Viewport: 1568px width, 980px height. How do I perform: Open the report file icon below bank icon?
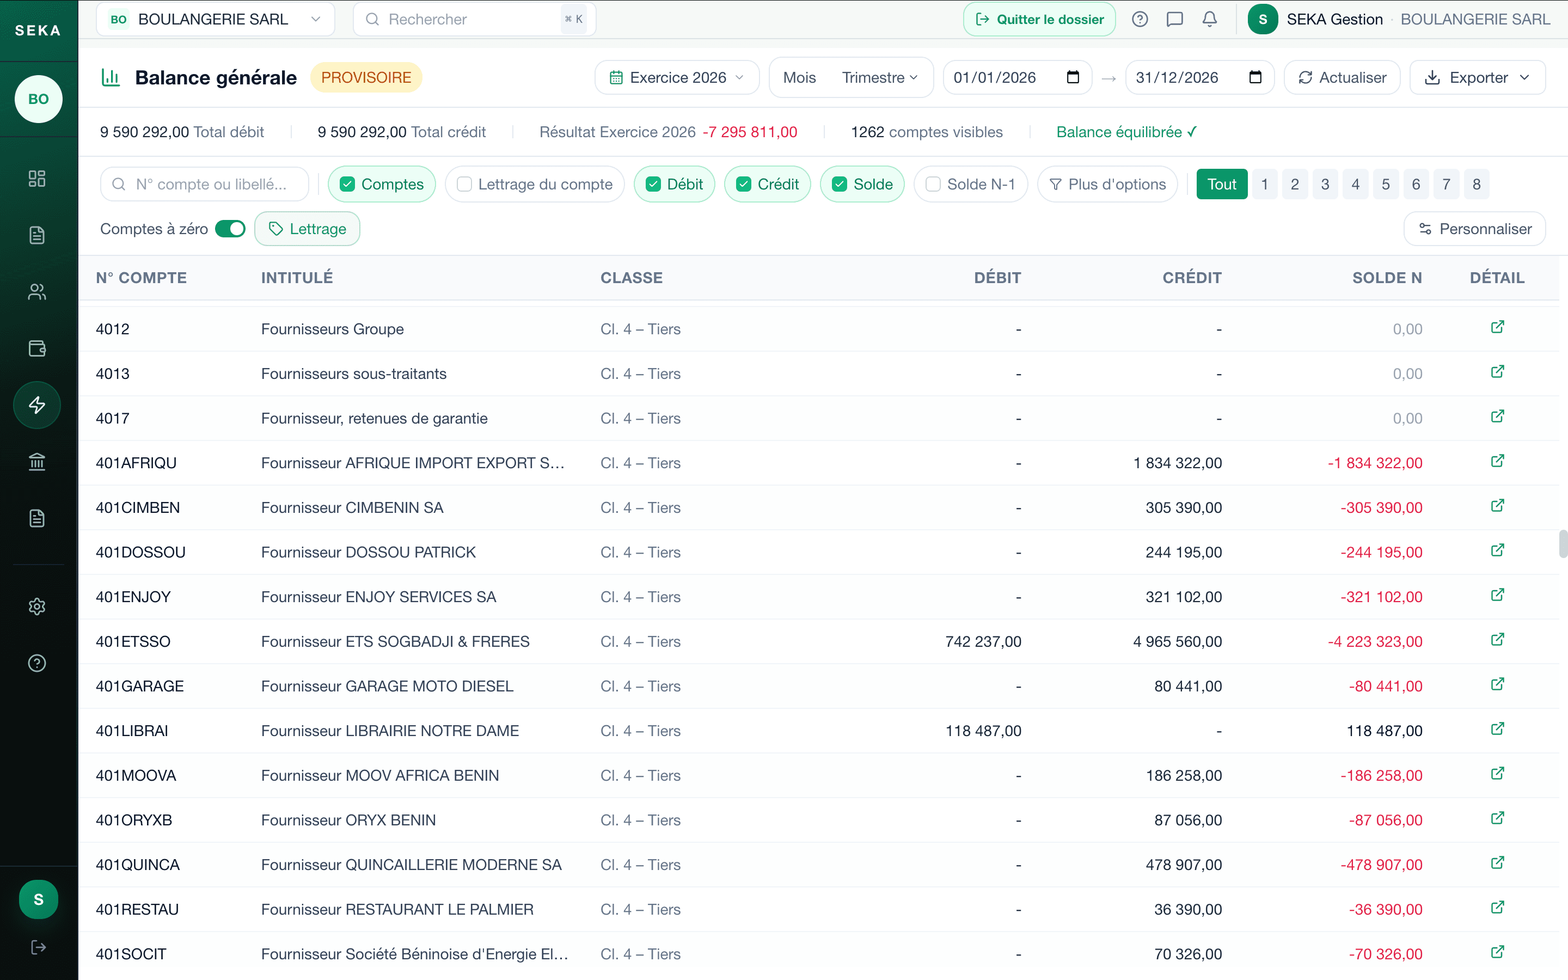pos(37,518)
